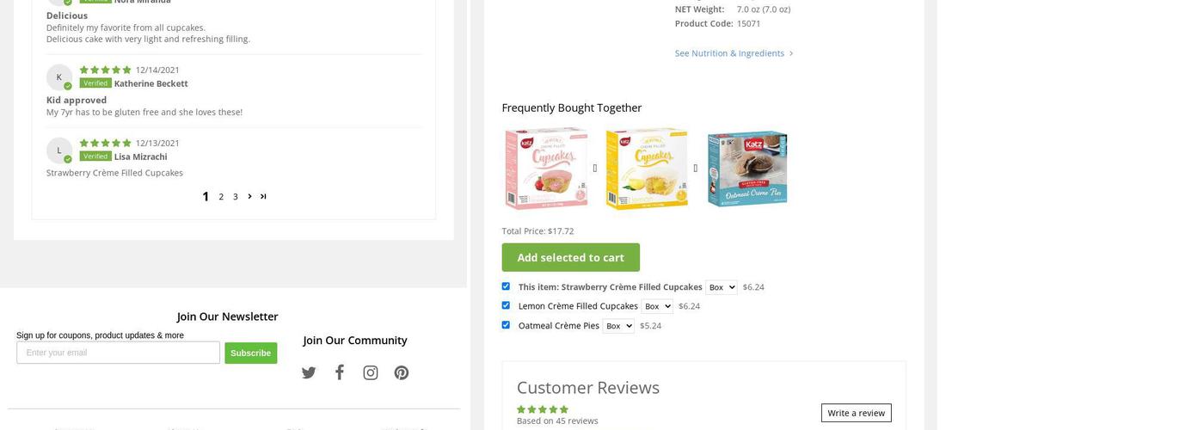Image resolution: width=1204 pixels, height=430 pixels.
Task: Open the Pinterest community page icon
Action: [x=402, y=372]
